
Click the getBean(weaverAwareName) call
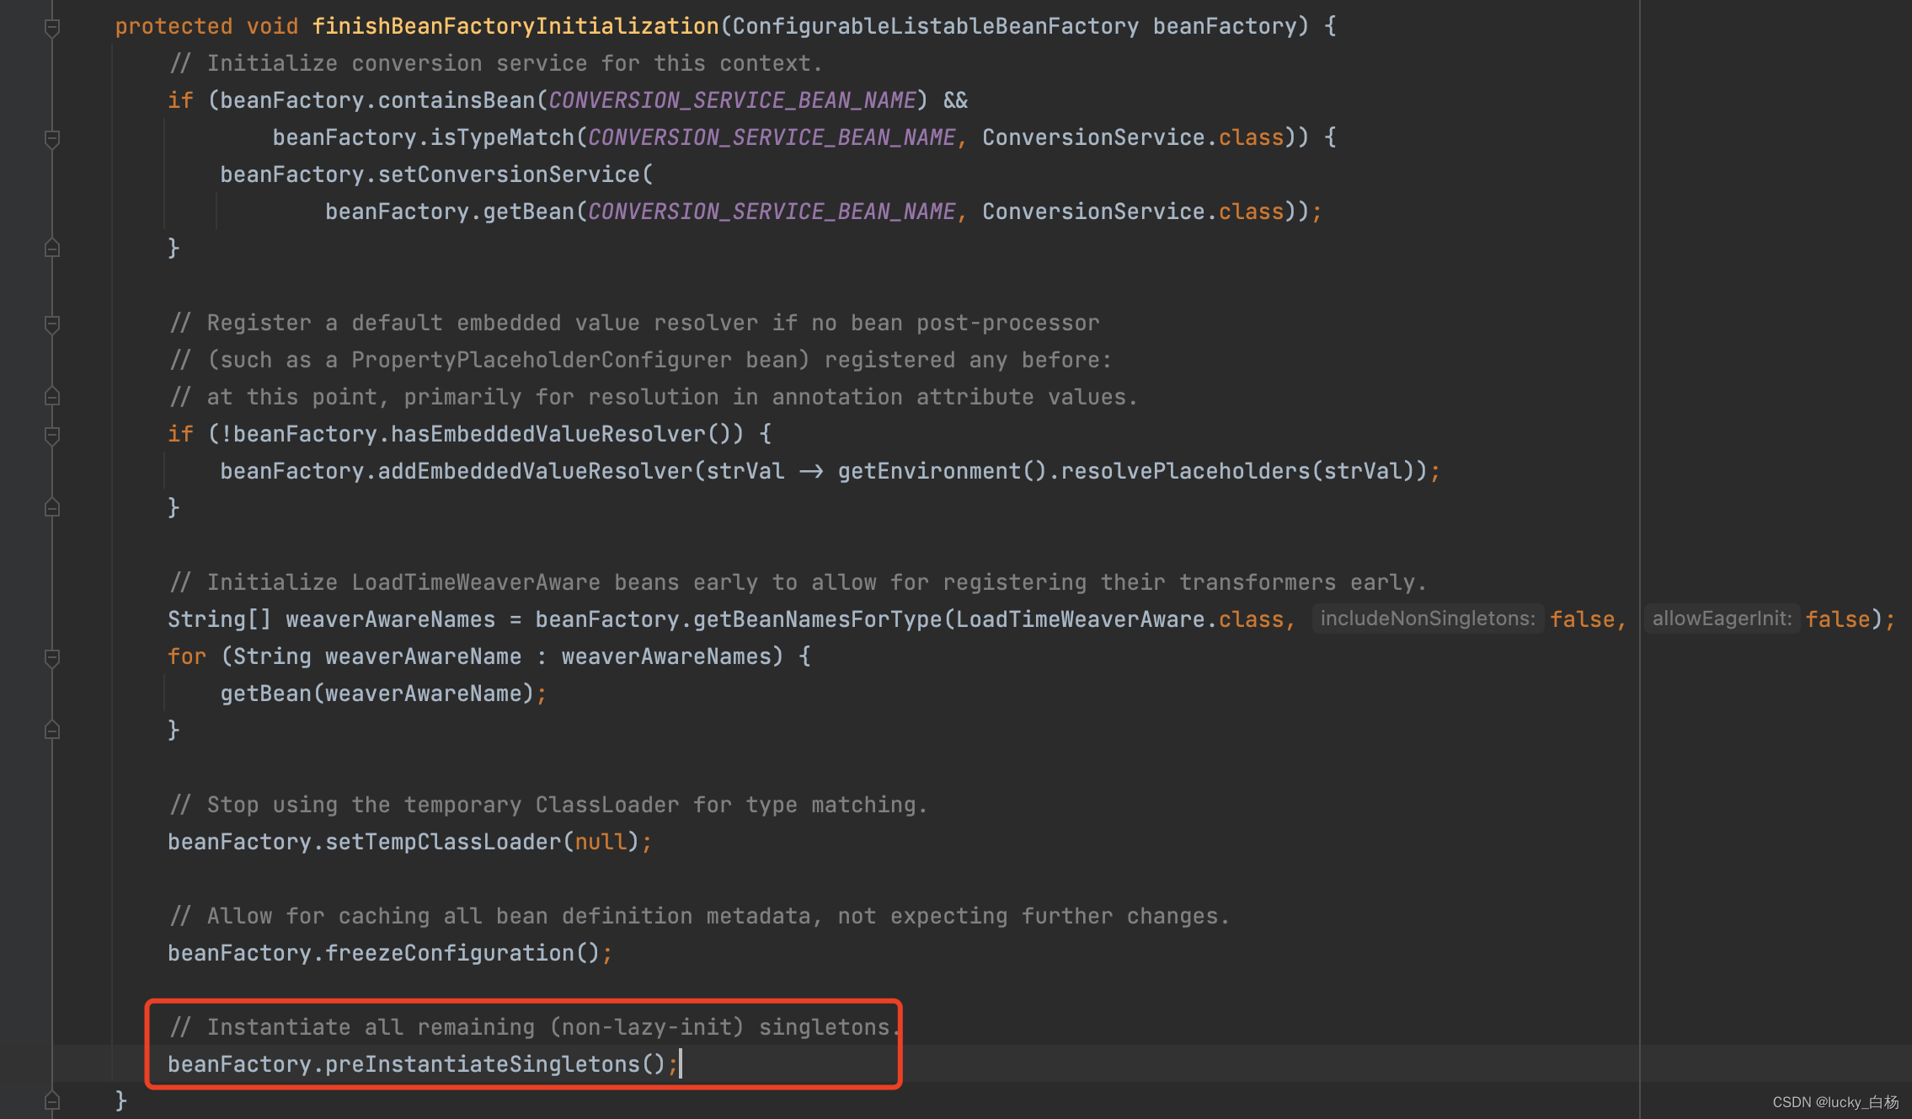click(x=377, y=693)
